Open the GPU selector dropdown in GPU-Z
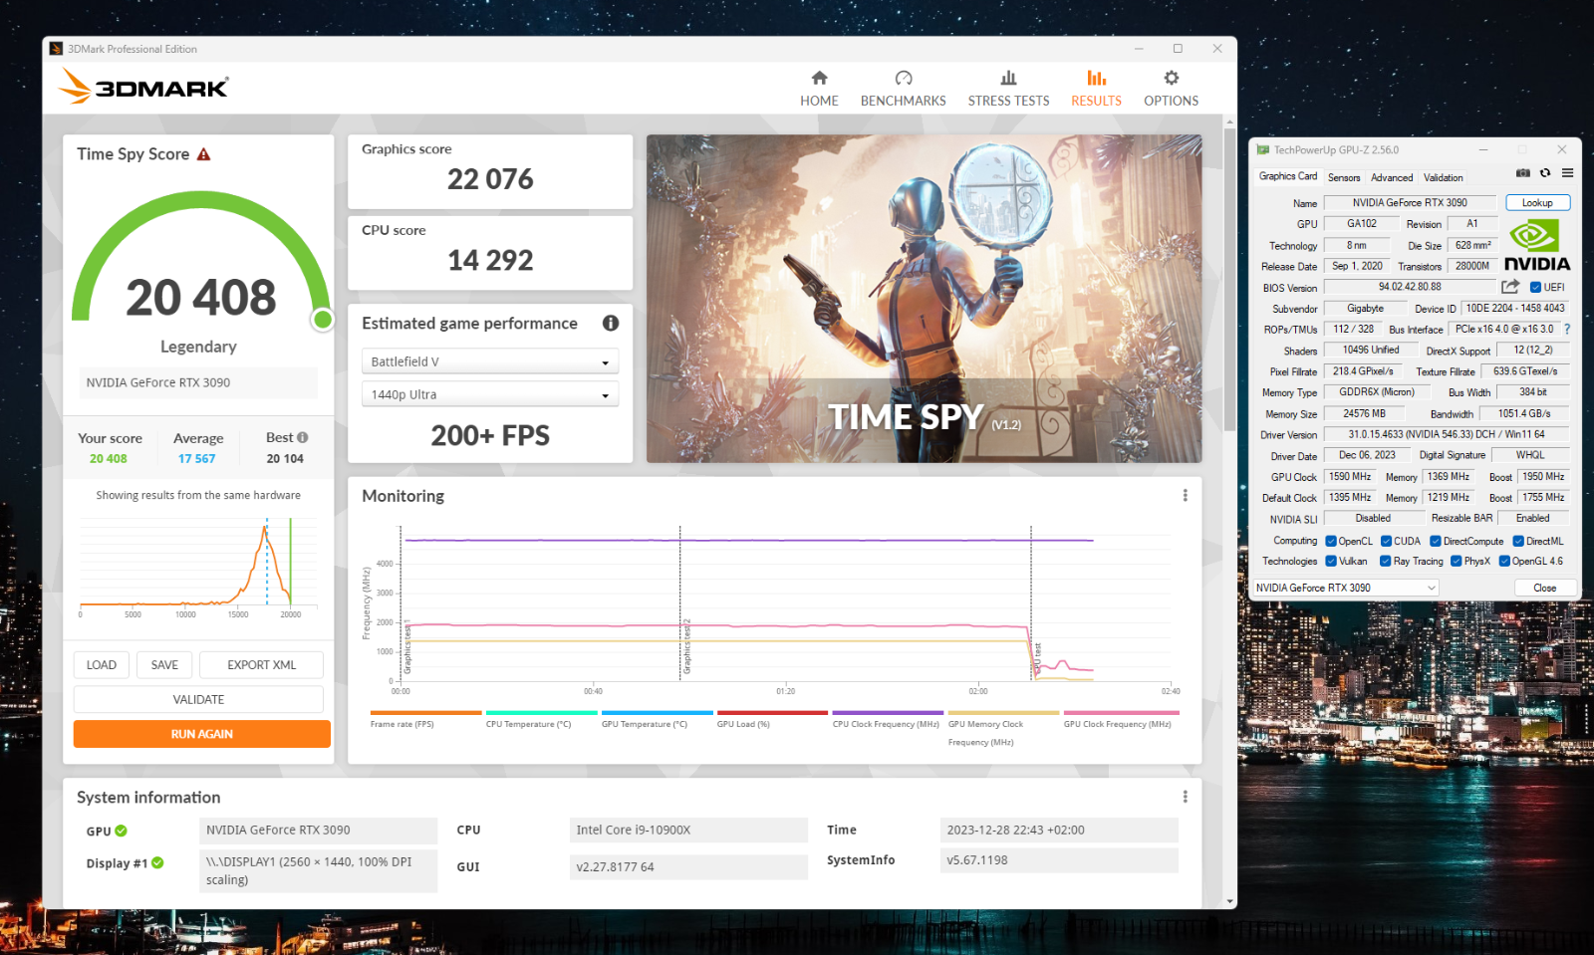This screenshot has width=1594, height=955. pyautogui.click(x=1345, y=588)
